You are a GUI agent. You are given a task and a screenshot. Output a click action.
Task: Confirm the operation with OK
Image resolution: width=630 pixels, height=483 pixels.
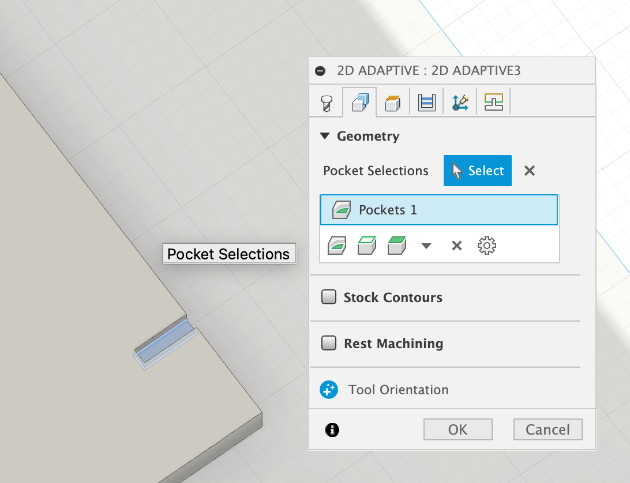pyautogui.click(x=457, y=429)
